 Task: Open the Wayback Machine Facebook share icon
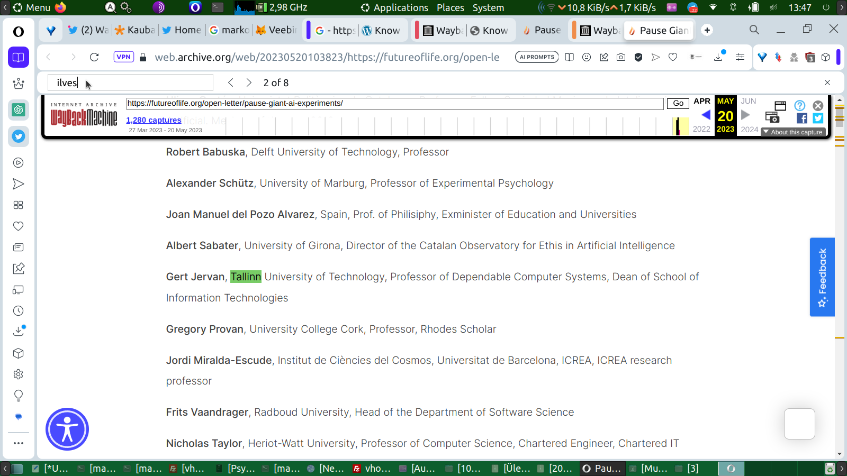[x=801, y=118]
